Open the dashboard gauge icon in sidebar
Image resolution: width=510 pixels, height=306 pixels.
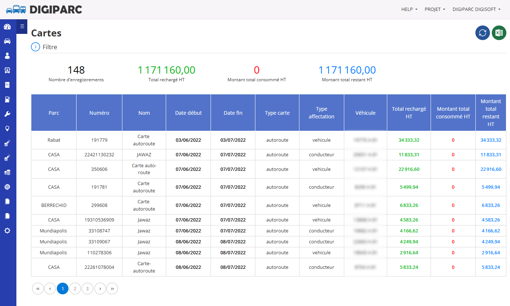pyautogui.click(x=7, y=27)
